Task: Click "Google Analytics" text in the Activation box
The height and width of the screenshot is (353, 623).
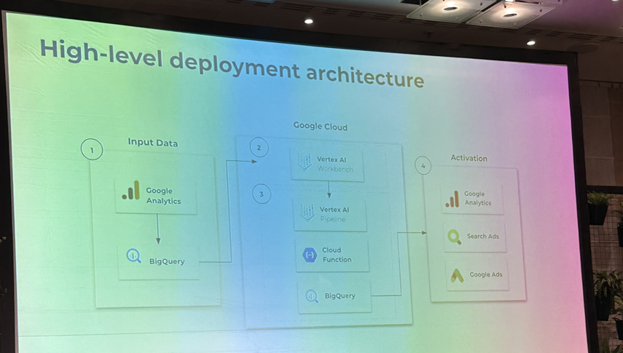Action: (x=477, y=198)
